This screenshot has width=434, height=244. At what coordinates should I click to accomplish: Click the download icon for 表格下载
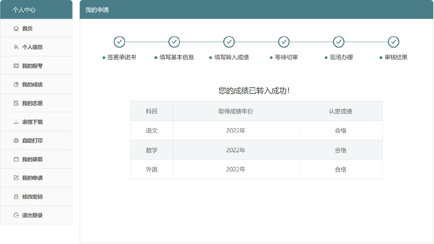tap(16, 122)
